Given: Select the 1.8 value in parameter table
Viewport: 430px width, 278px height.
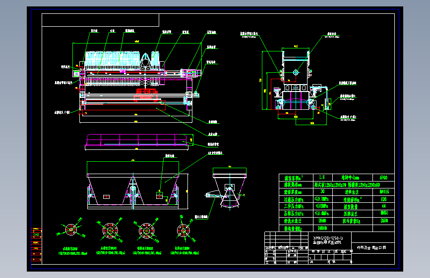Looking at the screenshot, I should pos(322,177).
